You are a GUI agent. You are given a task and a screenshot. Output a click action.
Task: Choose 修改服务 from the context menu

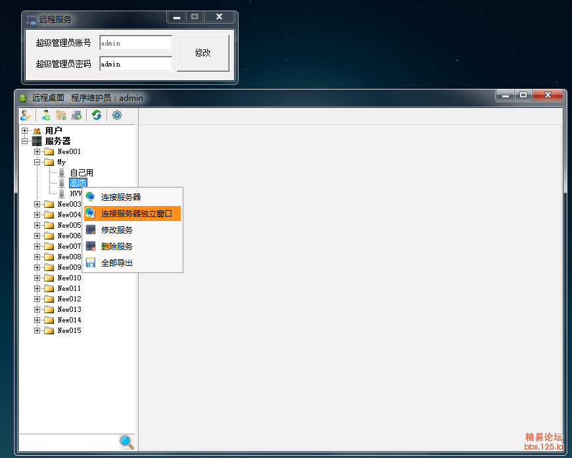(x=132, y=230)
